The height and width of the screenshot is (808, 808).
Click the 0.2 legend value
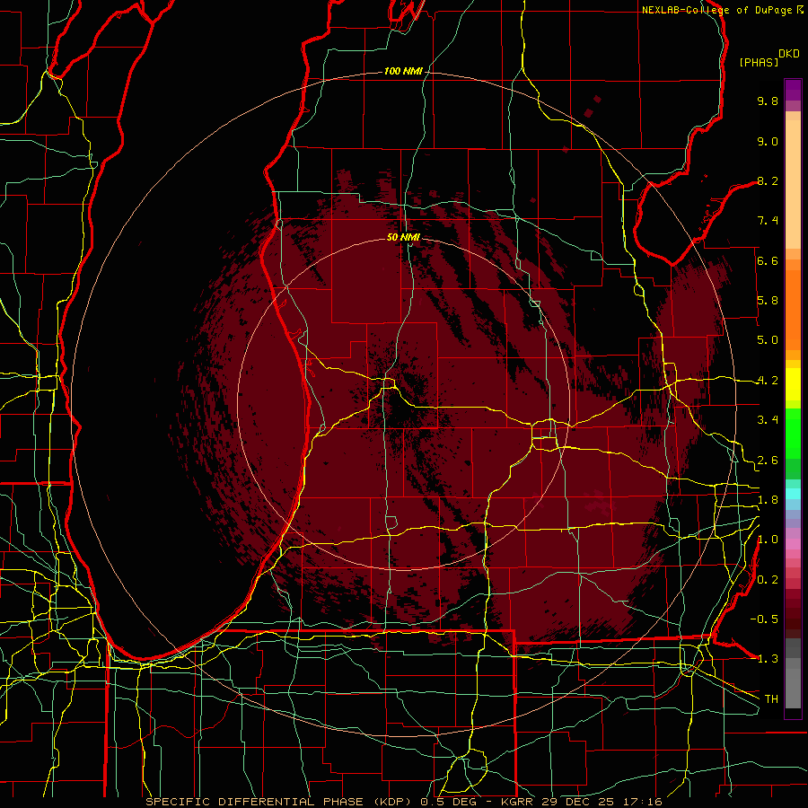768,580
